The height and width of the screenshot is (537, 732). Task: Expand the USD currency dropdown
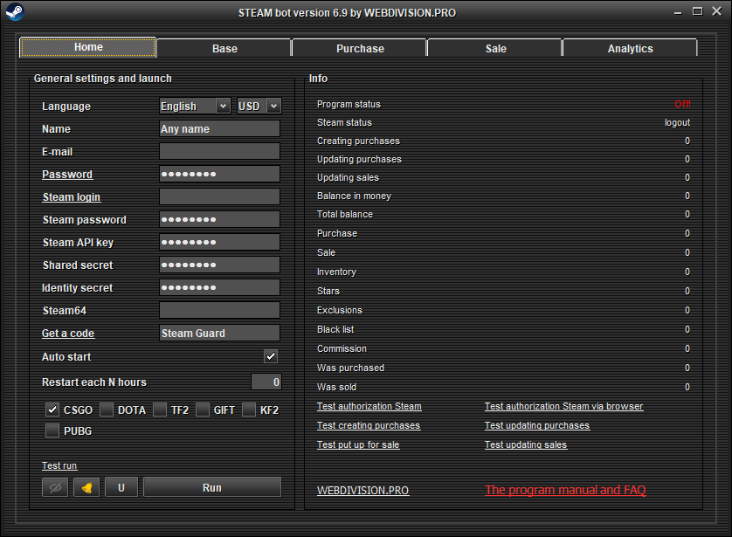(259, 106)
